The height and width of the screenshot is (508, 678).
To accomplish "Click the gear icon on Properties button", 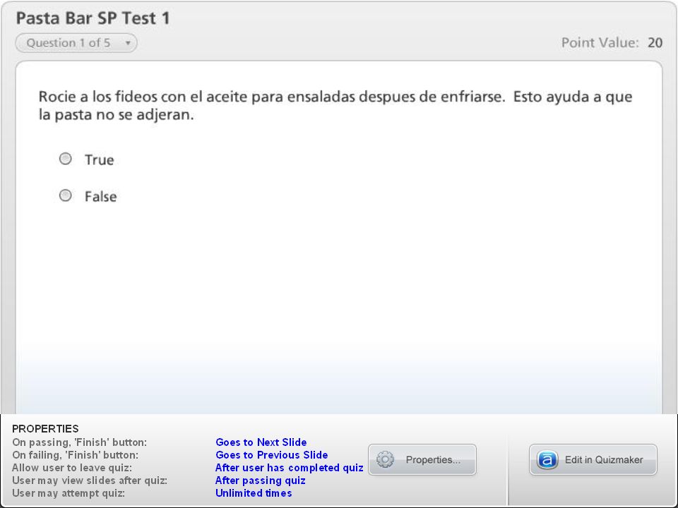I will tap(385, 459).
